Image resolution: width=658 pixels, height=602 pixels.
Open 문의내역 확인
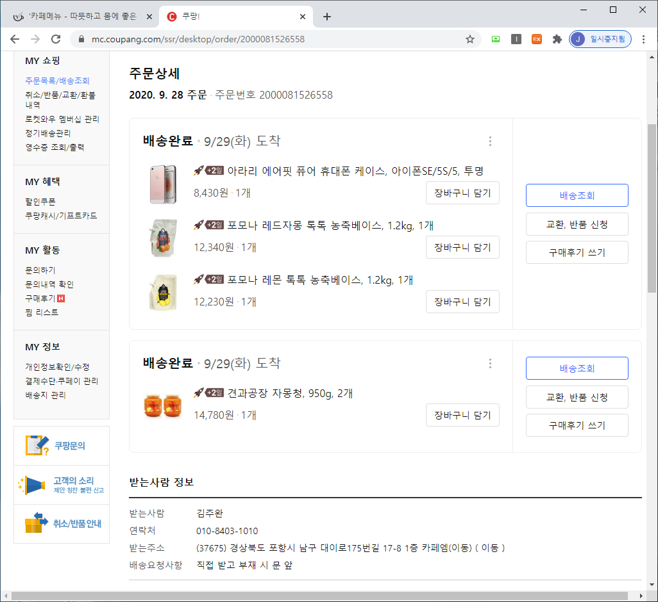49,284
